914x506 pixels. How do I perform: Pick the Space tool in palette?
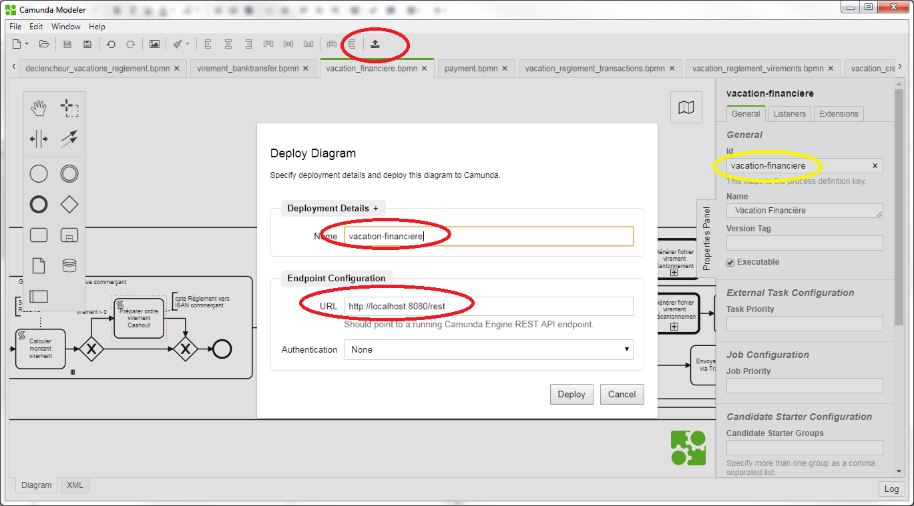39,139
